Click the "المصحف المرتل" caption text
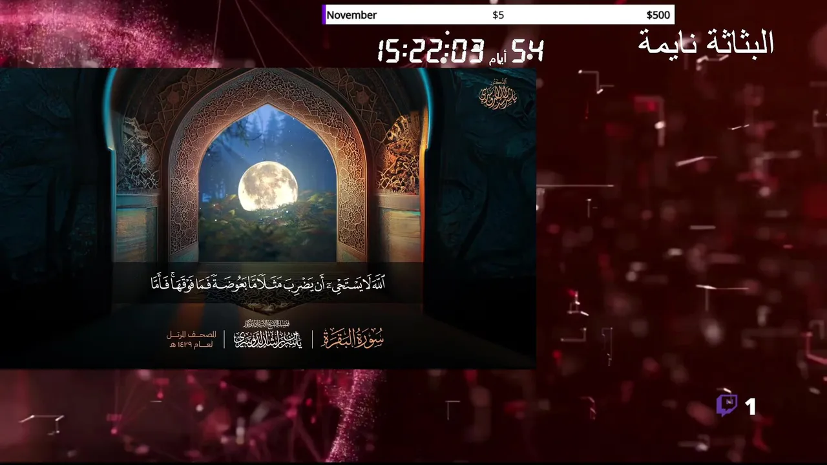 click(x=191, y=335)
